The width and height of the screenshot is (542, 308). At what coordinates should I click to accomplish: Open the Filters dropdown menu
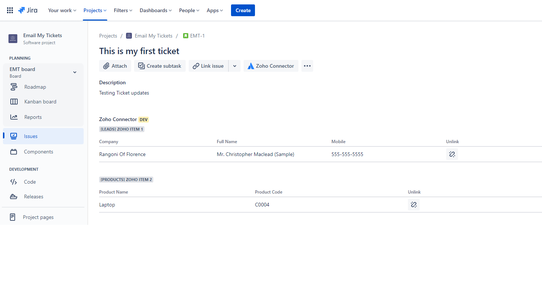123,10
